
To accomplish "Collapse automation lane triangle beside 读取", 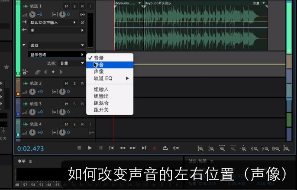I will [x=24, y=45].
